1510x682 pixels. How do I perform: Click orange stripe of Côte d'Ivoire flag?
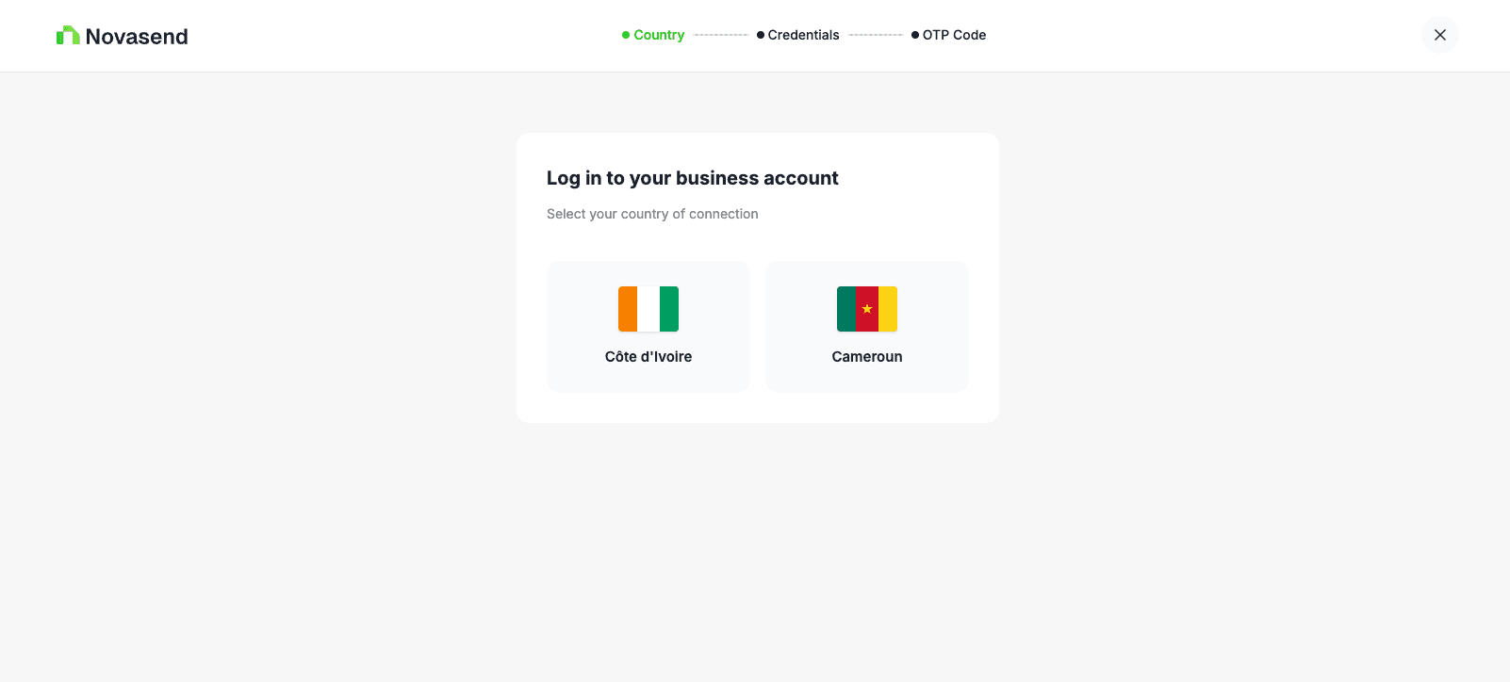pyautogui.click(x=628, y=309)
